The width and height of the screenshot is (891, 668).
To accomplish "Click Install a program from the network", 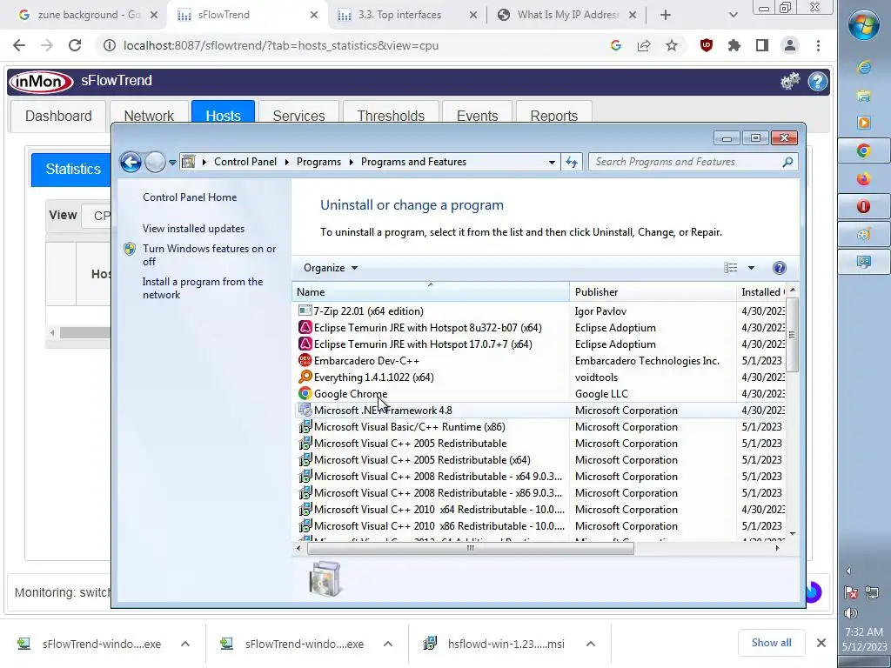I will pos(202,288).
